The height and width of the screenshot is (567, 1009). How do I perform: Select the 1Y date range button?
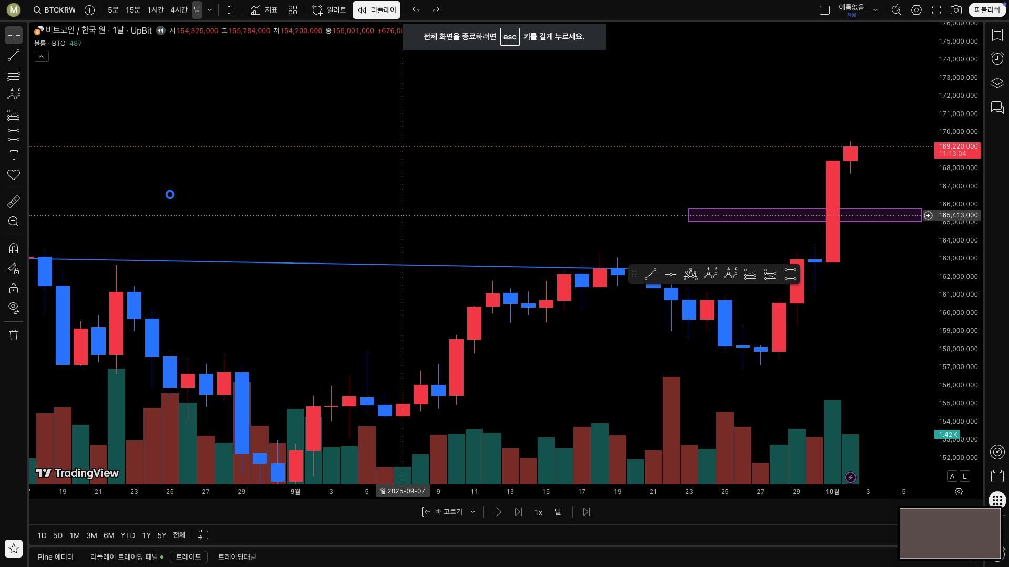coord(146,535)
